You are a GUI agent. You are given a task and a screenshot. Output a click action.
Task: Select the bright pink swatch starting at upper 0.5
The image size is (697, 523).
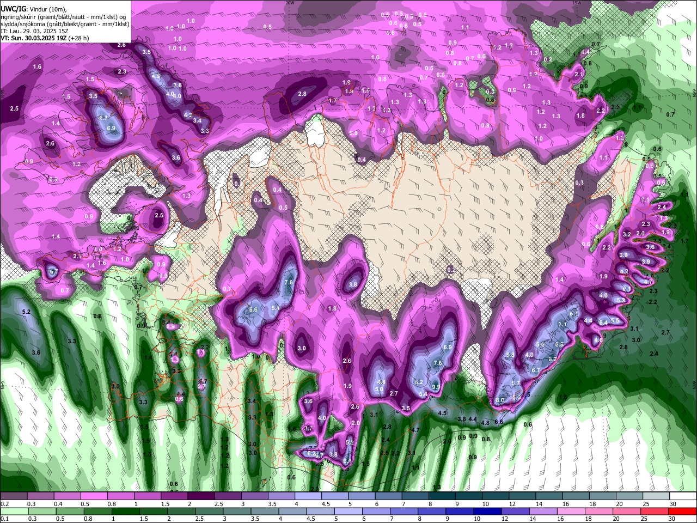(x=94, y=496)
